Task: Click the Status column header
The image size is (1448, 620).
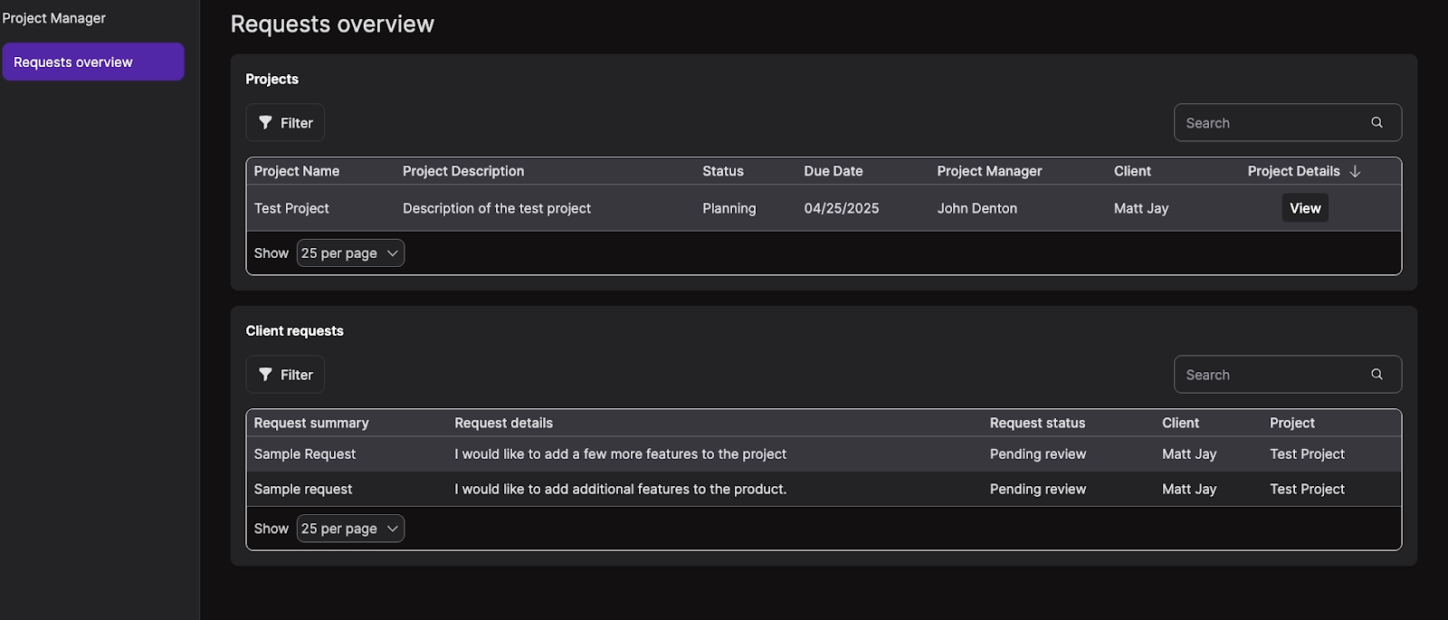Action: pos(723,171)
